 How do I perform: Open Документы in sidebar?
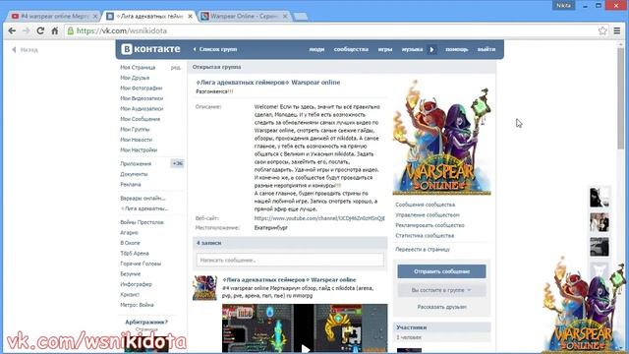point(134,174)
